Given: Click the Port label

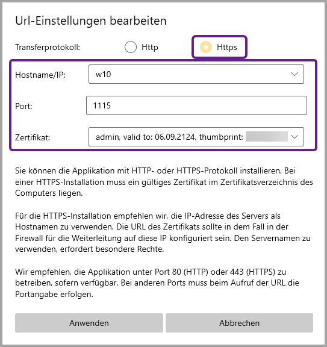Looking at the screenshot, I should pos(23,106).
